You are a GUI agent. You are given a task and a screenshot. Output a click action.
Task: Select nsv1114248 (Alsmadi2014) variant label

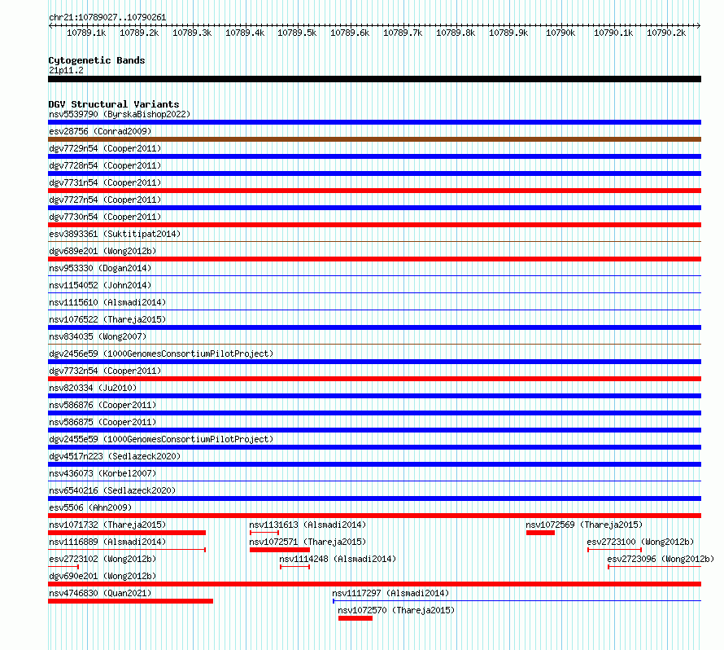(338, 559)
